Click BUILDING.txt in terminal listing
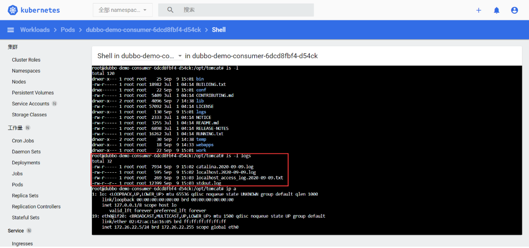Screen dimensions: 529x248 click(x=211, y=84)
